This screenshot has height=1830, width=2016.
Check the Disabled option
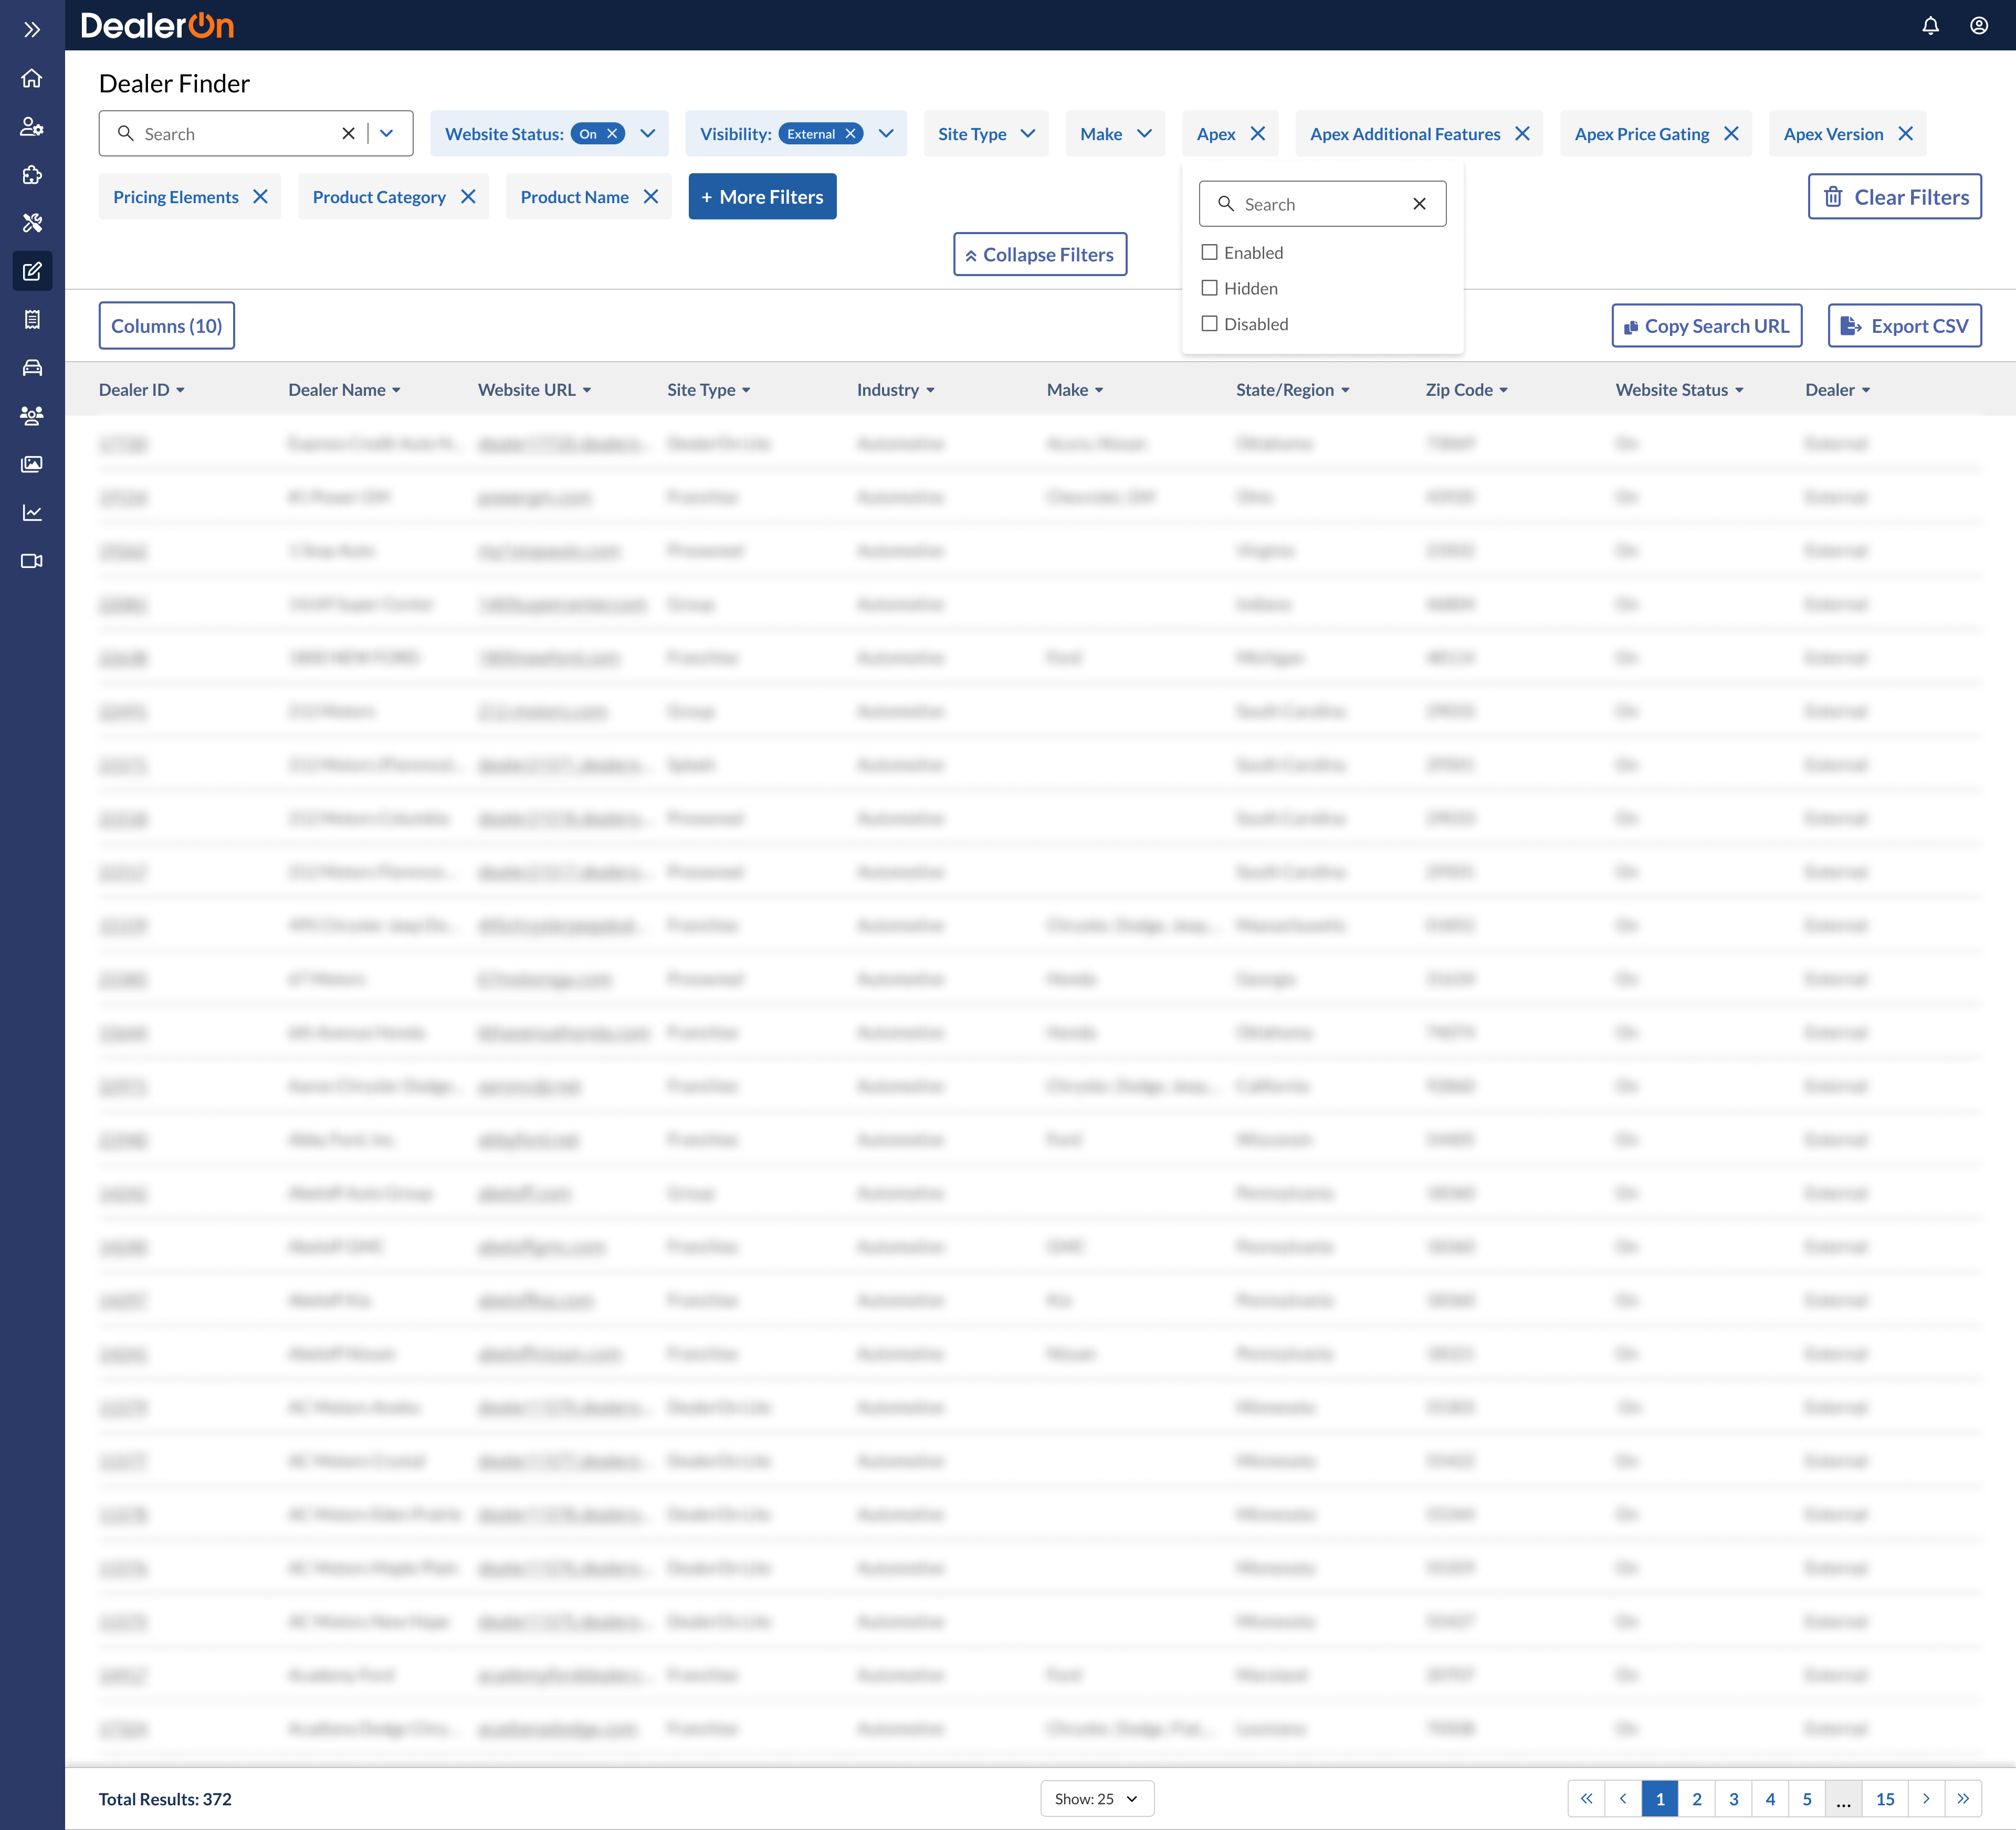coord(1210,324)
